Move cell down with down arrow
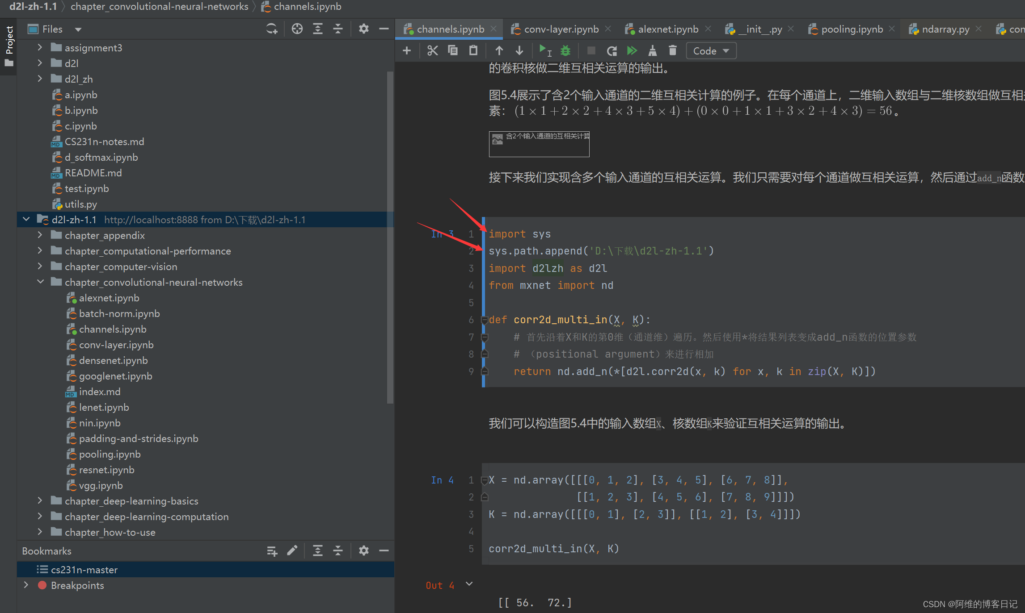The image size is (1025, 613). pyautogui.click(x=519, y=51)
